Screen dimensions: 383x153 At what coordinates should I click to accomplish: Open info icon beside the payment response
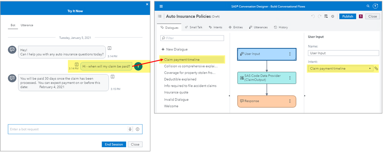tap(113, 77)
